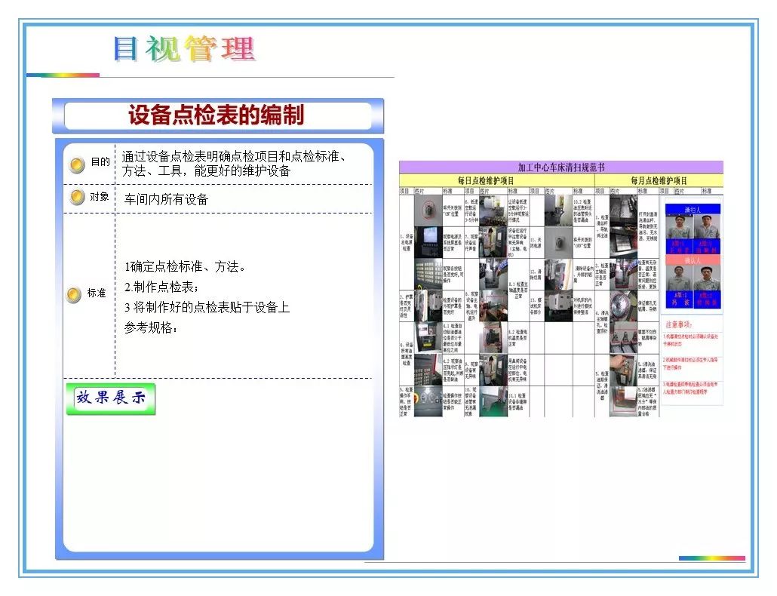Image resolution: width=777 pixels, height=596 pixels.
Task: Click the line 2.制作点检表
Action: coord(161,287)
